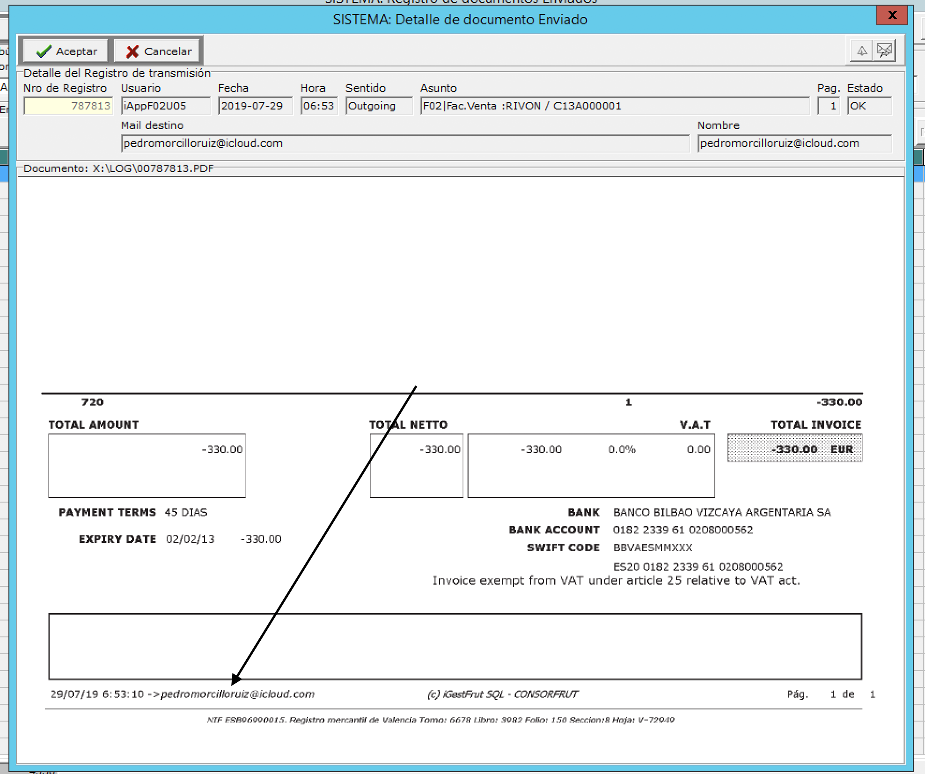Click the green checkmark Aceptar button
Screen dimensions: 925x774
(66, 51)
